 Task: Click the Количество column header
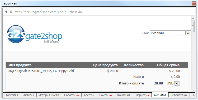[134, 65]
